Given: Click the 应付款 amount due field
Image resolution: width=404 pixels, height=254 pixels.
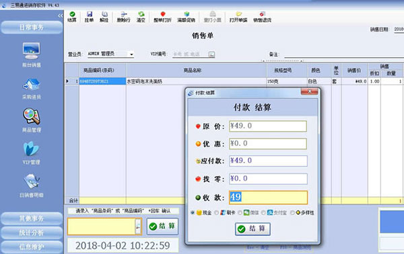Looking at the screenshot, I should click(x=268, y=161).
